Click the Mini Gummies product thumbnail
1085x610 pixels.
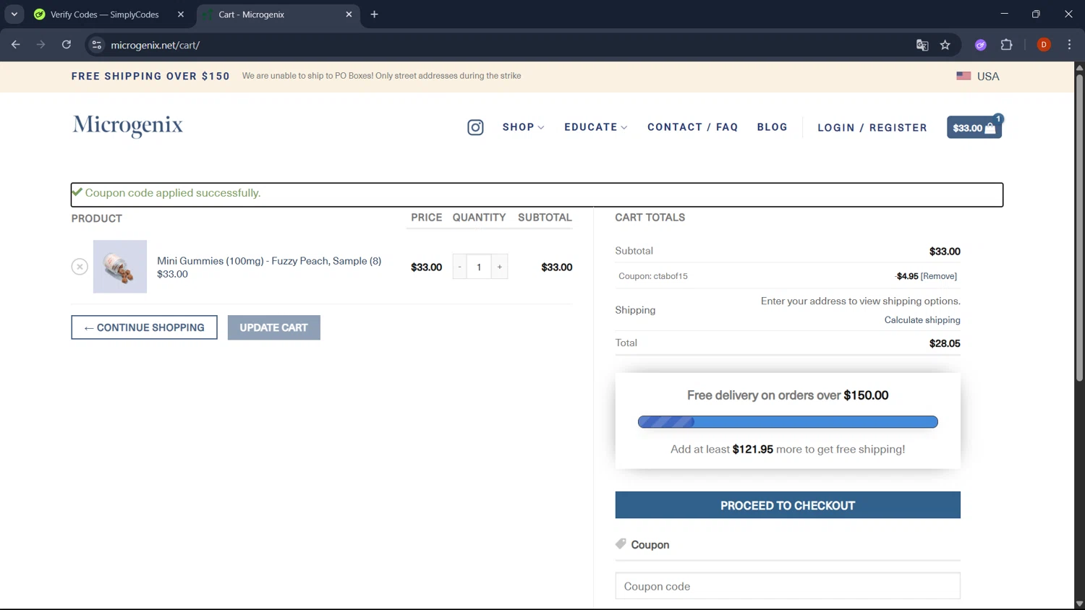point(120,267)
